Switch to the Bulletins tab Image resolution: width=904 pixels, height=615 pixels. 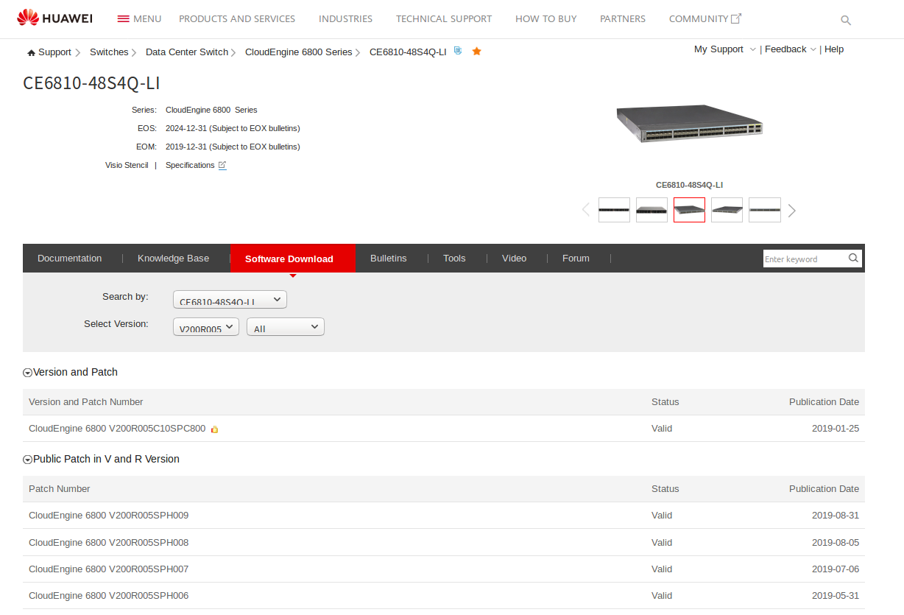388,259
